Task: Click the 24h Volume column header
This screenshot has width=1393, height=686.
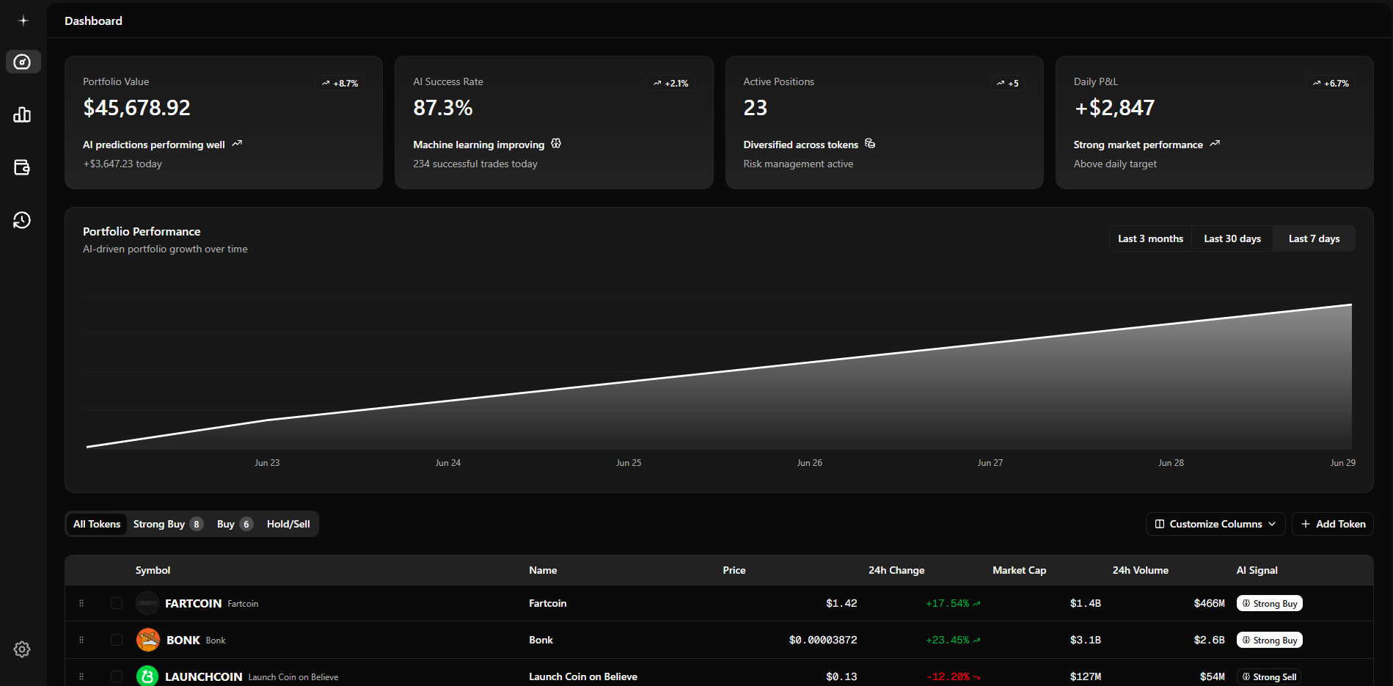Action: pos(1141,570)
